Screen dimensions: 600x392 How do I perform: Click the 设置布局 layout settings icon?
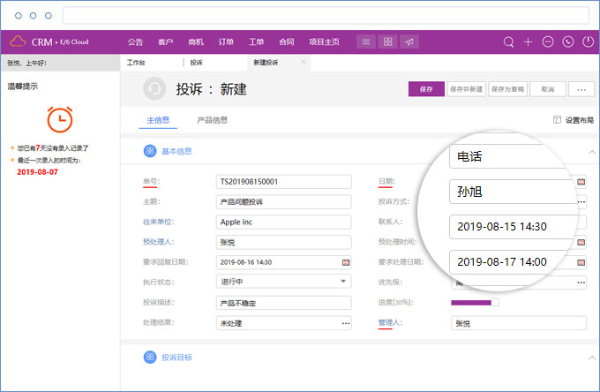click(557, 120)
